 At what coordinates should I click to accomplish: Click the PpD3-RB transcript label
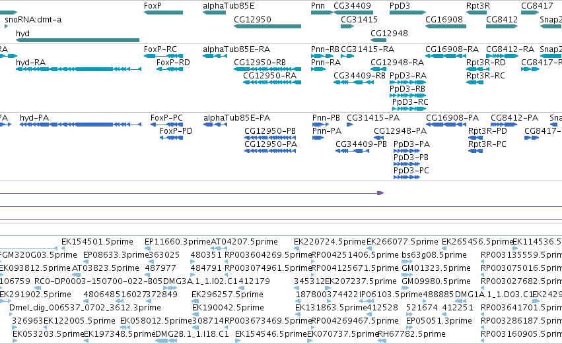pos(407,89)
